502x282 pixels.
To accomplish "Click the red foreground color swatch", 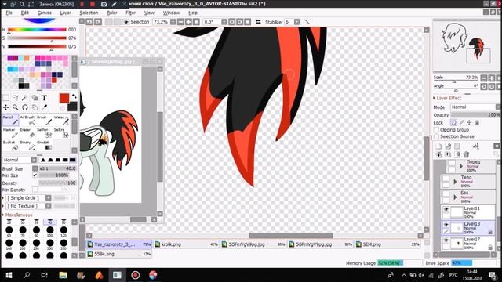I will click(x=64, y=98).
